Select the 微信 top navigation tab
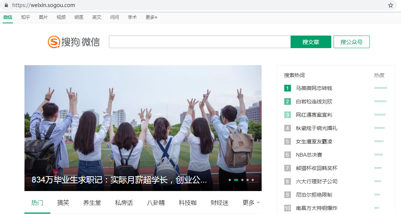 tap(8, 17)
